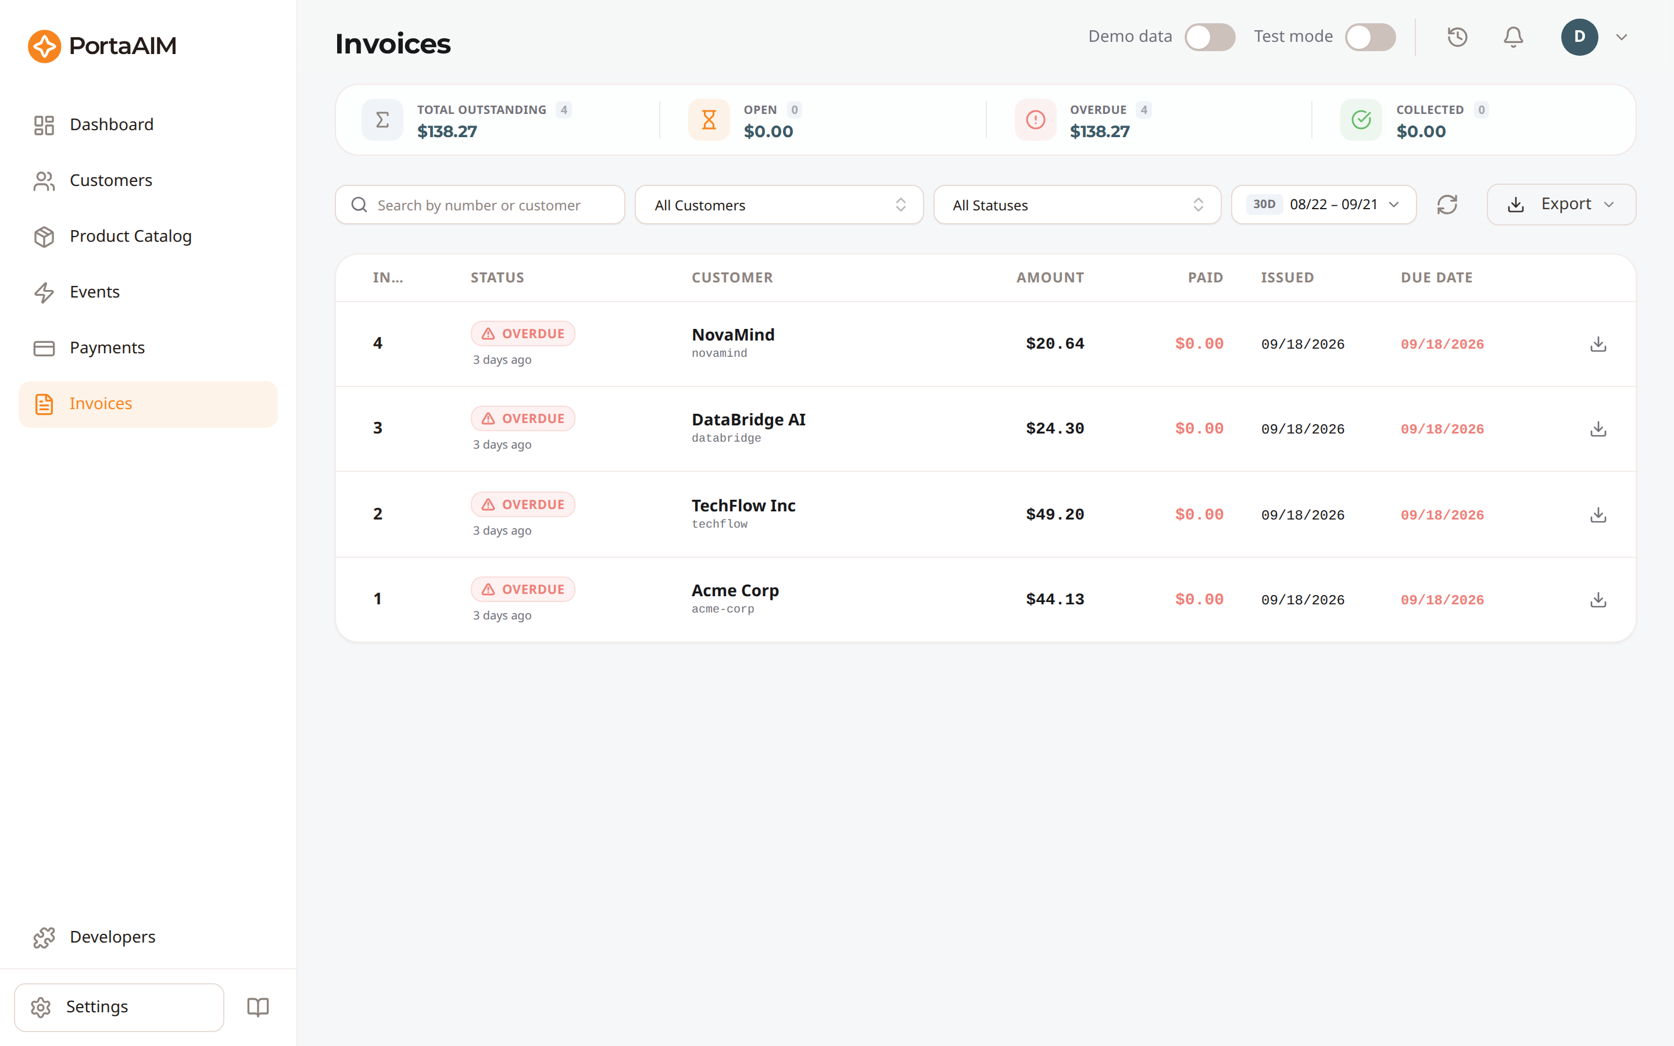Open Payments section
This screenshot has height=1046, width=1674.
coord(148,348)
